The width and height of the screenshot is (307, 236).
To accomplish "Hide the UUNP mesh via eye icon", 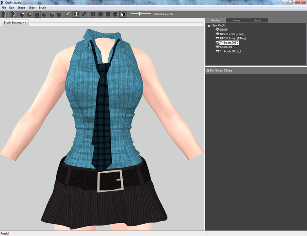I will coord(217,29).
